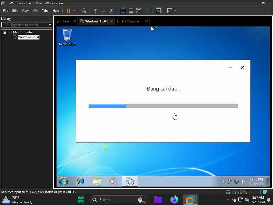Open the Tabs menu
273x205 pixels.
[x=45, y=11]
